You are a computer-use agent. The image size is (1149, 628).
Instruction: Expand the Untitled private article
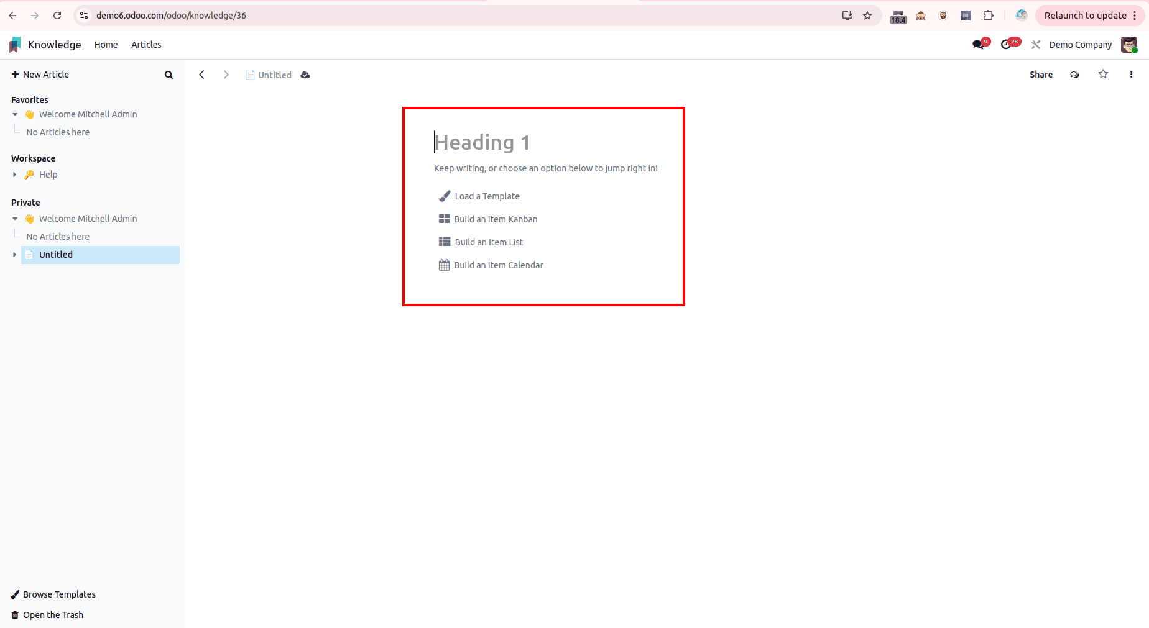pos(14,255)
